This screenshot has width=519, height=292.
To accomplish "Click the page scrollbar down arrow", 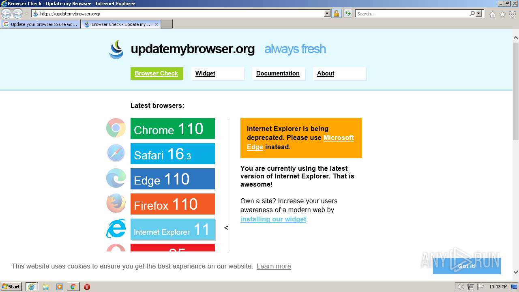I will point(516,273).
